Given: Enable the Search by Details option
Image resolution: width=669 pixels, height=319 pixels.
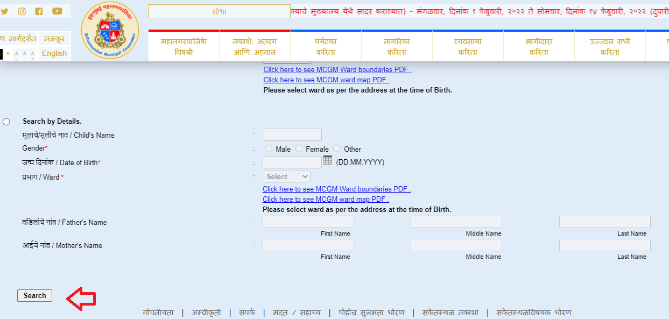Looking at the screenshot, I should pos(6,122).
